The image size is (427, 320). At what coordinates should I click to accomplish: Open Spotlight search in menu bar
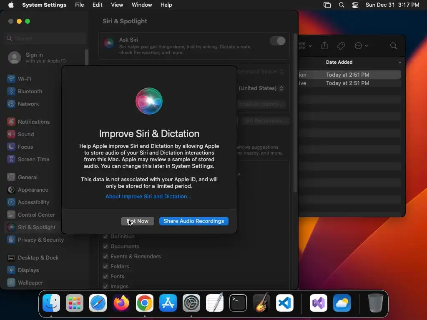[341, 5]
